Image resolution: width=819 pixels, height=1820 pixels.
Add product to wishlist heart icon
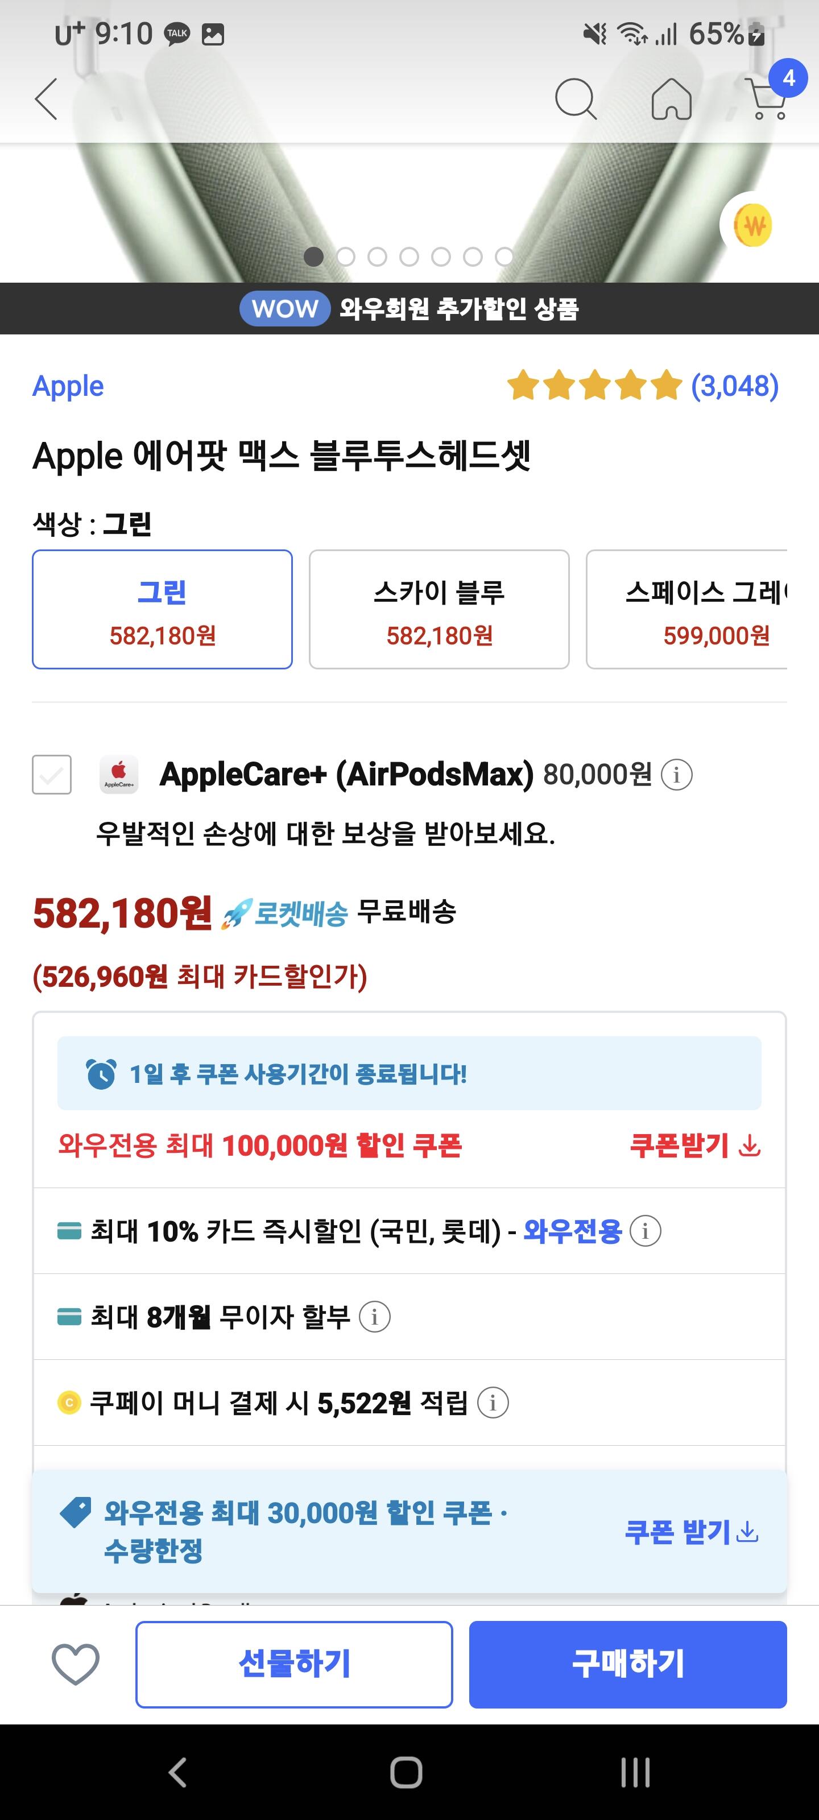point(76,1663)
